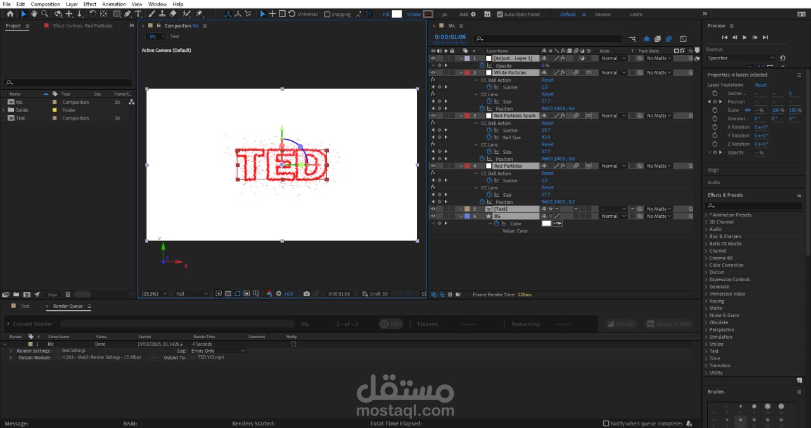Hide the BG layer with its eye icon
The height and width of the screenshot is (428, 811).
(x=433, y=216)
